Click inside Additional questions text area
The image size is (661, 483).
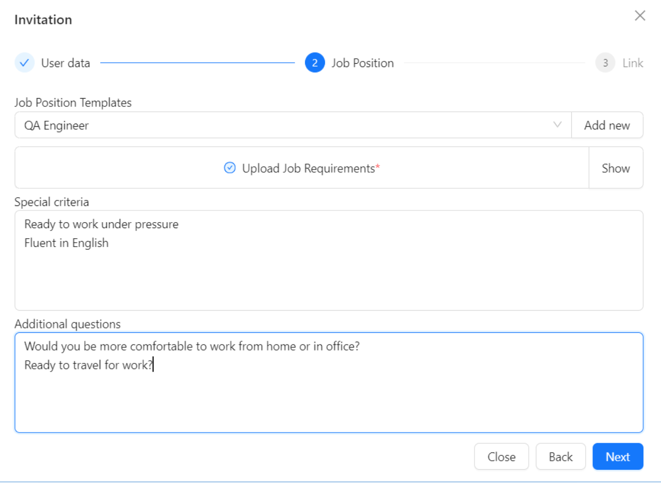(x=329, y=383)
